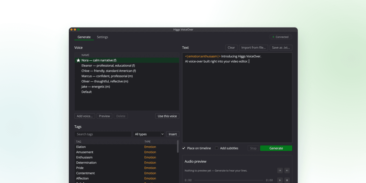
Task: Select Jake energetic voice
Action: coord(127,87)
